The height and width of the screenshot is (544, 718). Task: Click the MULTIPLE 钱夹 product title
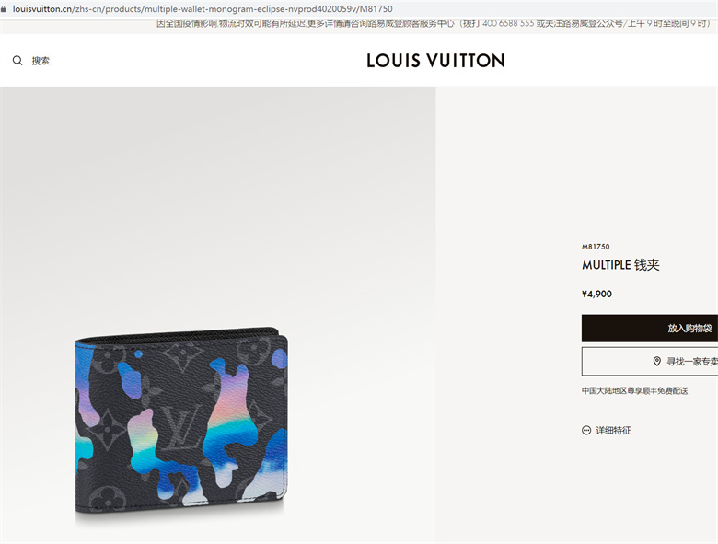click(620, 265)
